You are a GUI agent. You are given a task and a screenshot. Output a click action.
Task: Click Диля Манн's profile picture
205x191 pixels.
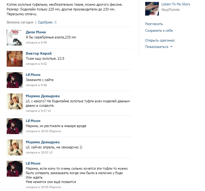click(15, 38)
